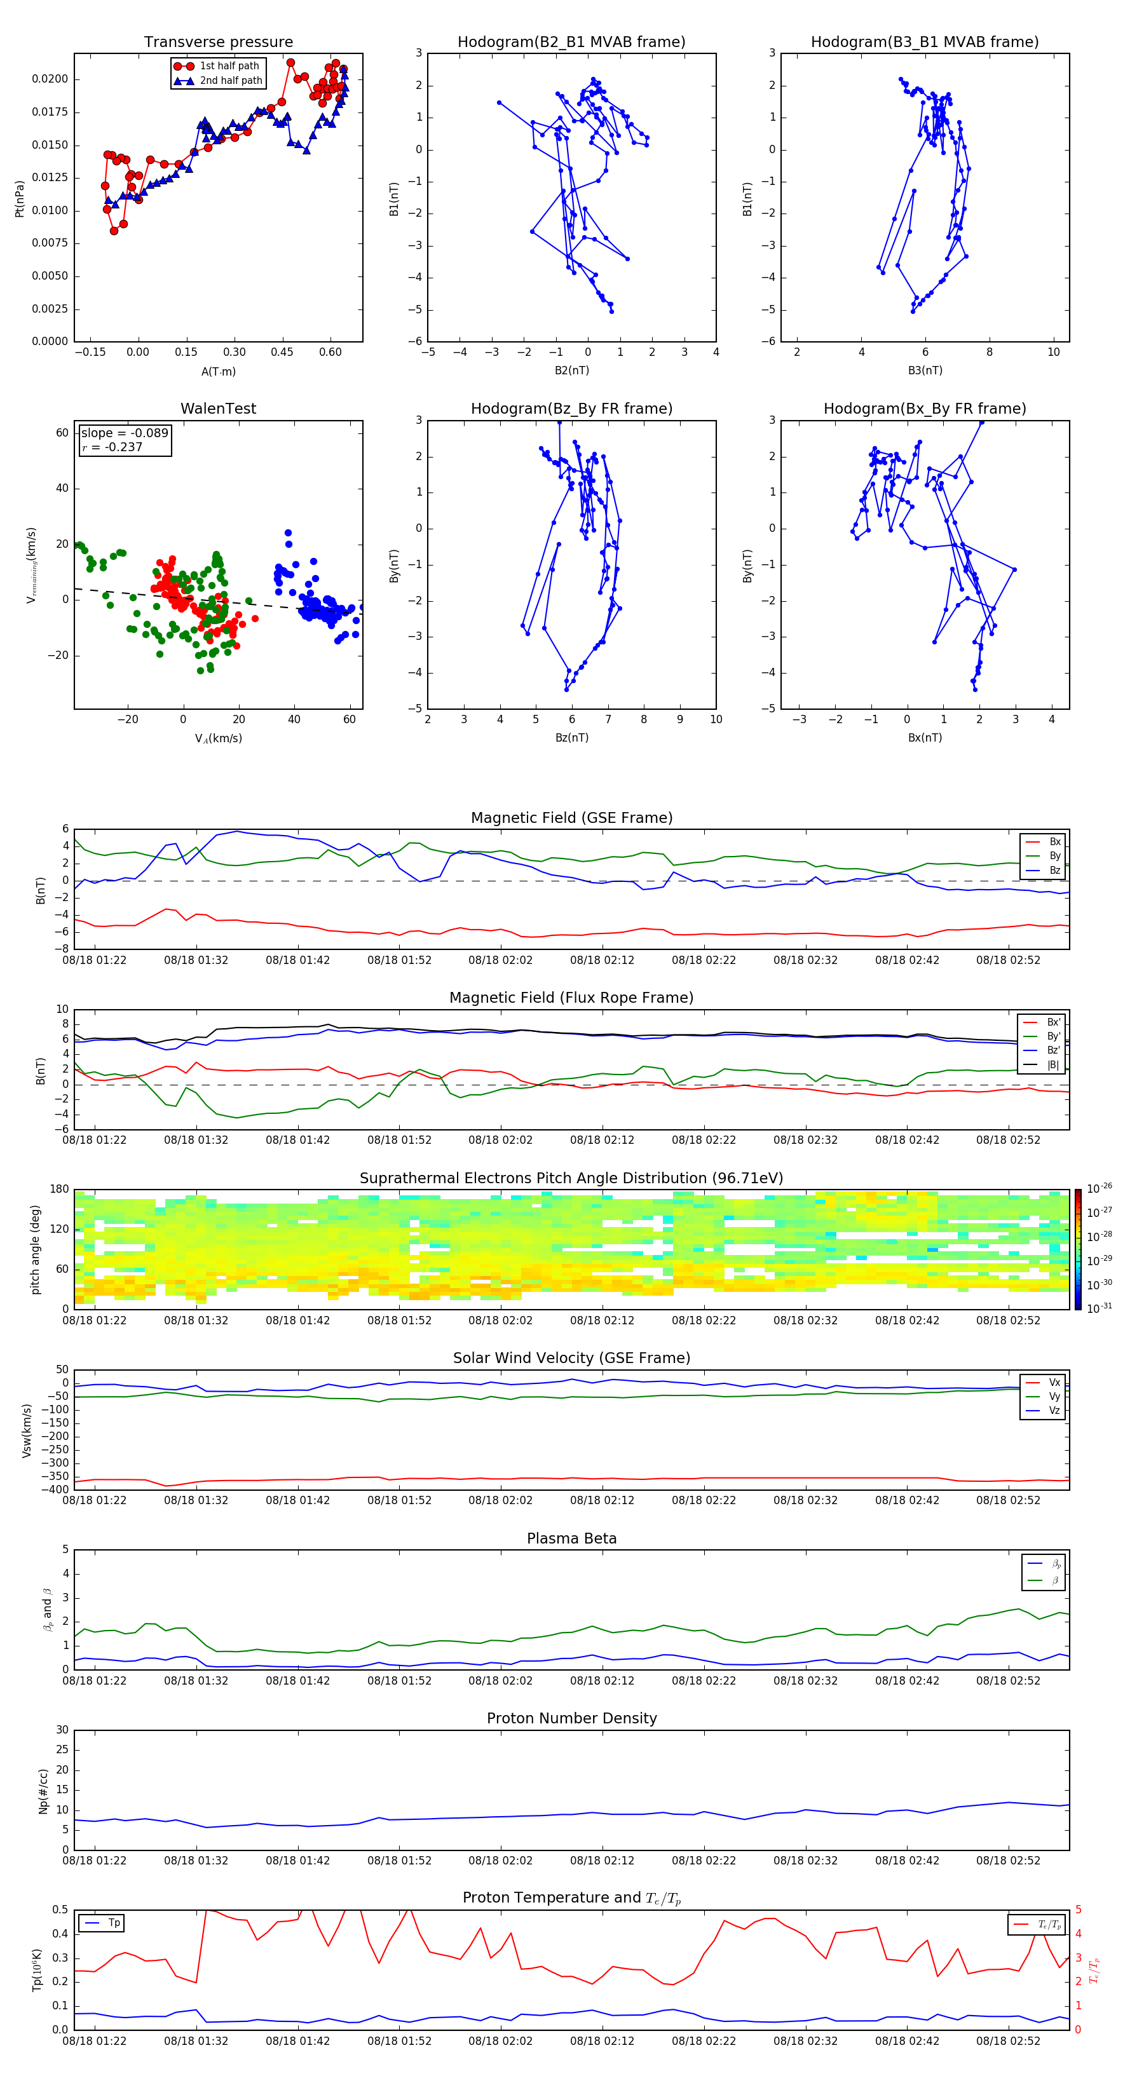Click '08/18 02:52' tick under proton temperature plot
The image size is (1144, 2097).
pos(1008,2041)
